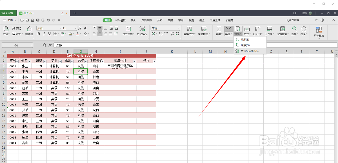
Task: Open the 民族 column filter dropdown
Action: point(86,61)
